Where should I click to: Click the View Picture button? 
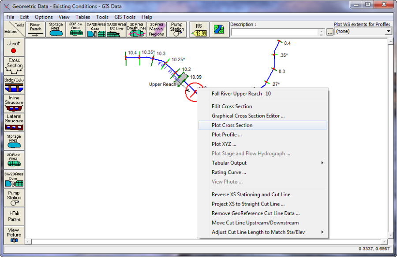click(x=14, y=235)
